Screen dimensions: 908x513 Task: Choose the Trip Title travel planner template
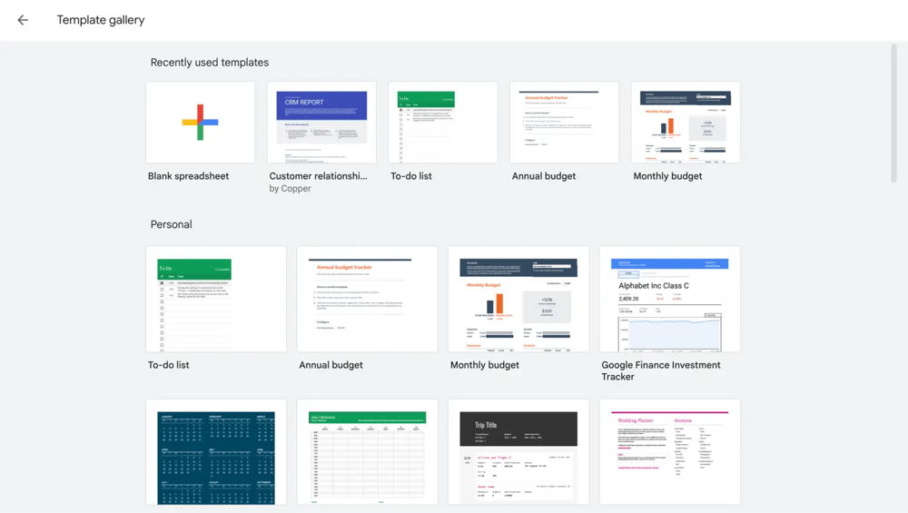coord(518,452)
